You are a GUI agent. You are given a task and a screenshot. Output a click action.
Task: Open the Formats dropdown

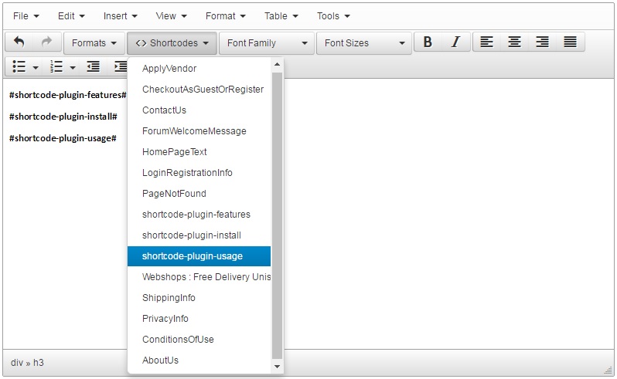point(94,43)
